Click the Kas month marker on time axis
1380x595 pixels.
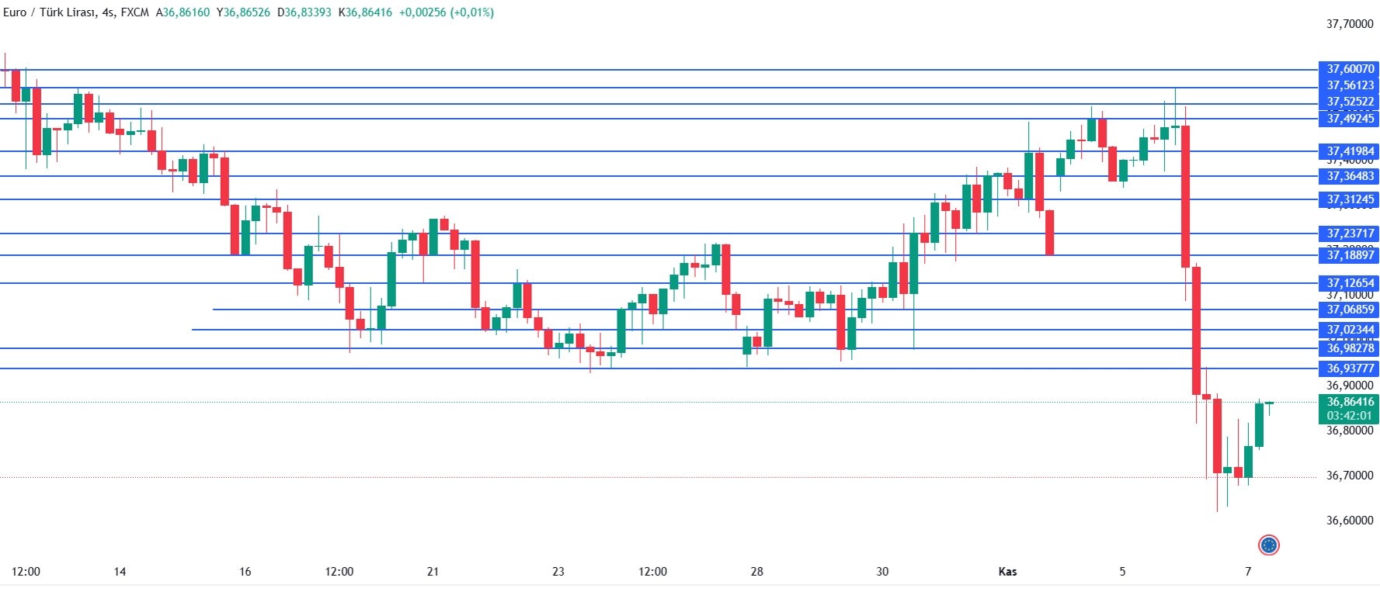(x=1007, y=572)
